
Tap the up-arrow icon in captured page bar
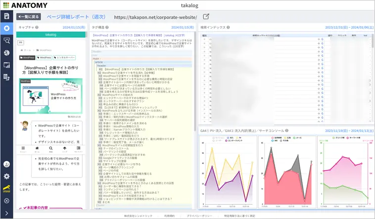[x=65, y=149]
